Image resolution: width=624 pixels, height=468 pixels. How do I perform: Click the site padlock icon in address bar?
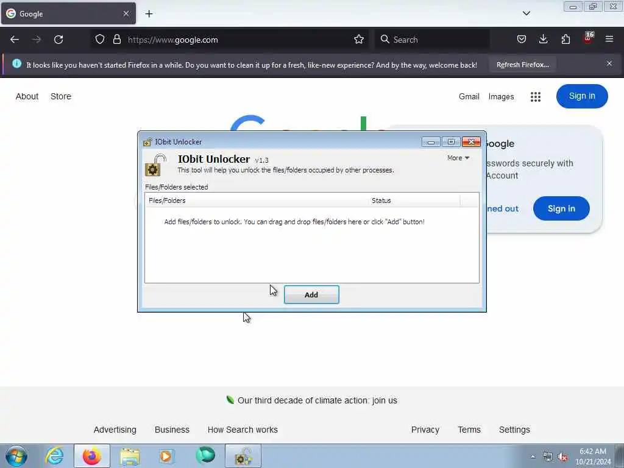116,40
